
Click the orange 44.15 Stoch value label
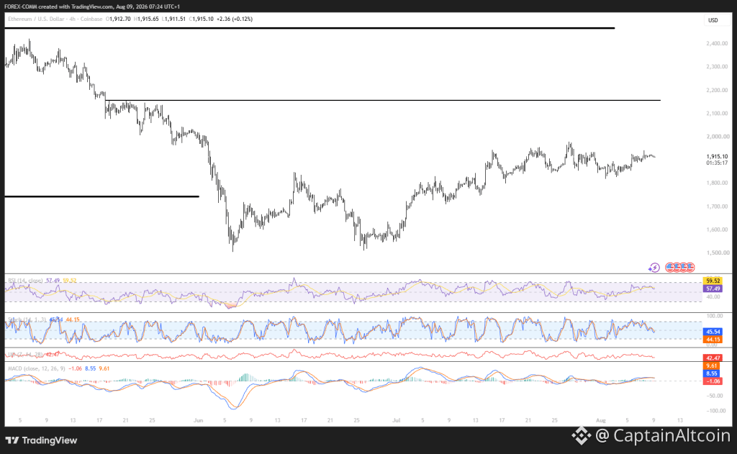[x=713, y=340]
